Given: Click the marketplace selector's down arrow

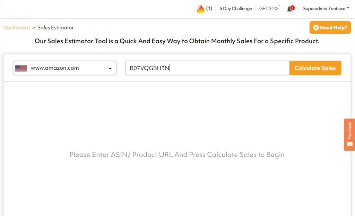Looking at the screenshot, I should click(110, 69).
